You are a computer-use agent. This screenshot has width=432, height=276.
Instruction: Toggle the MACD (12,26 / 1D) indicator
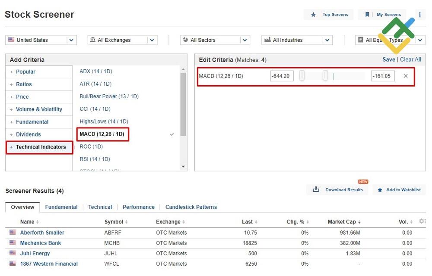click(x=102, y=134)
